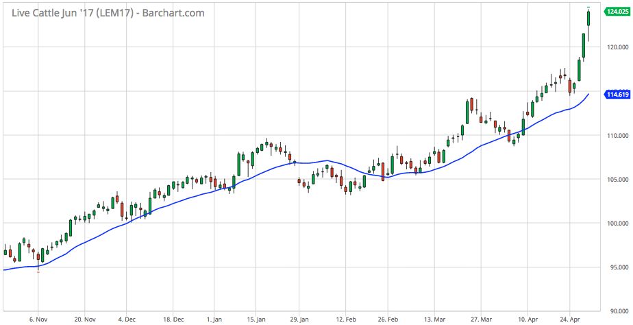
Task: Select the 20. Nov date axis label
Action: pyautogui.click(x=84, y=319)
